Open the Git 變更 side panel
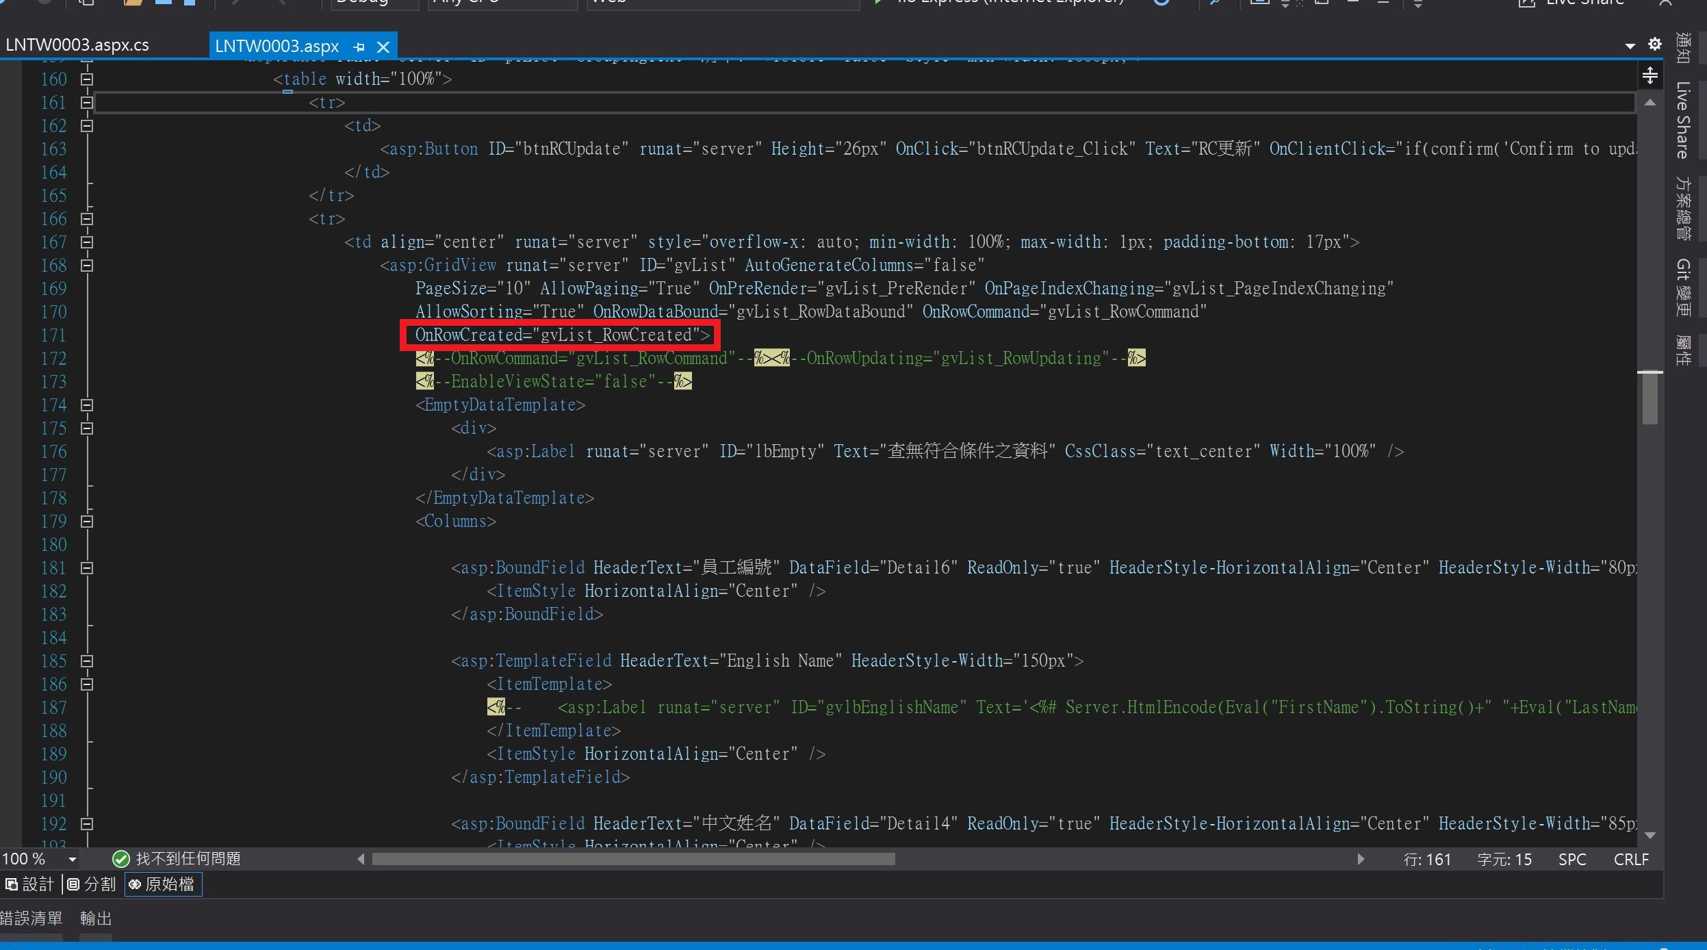Screen dimensions: 1707x950 [x=1684, y=287]
